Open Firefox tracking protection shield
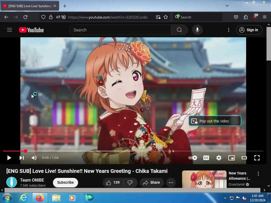 [43, 17]
